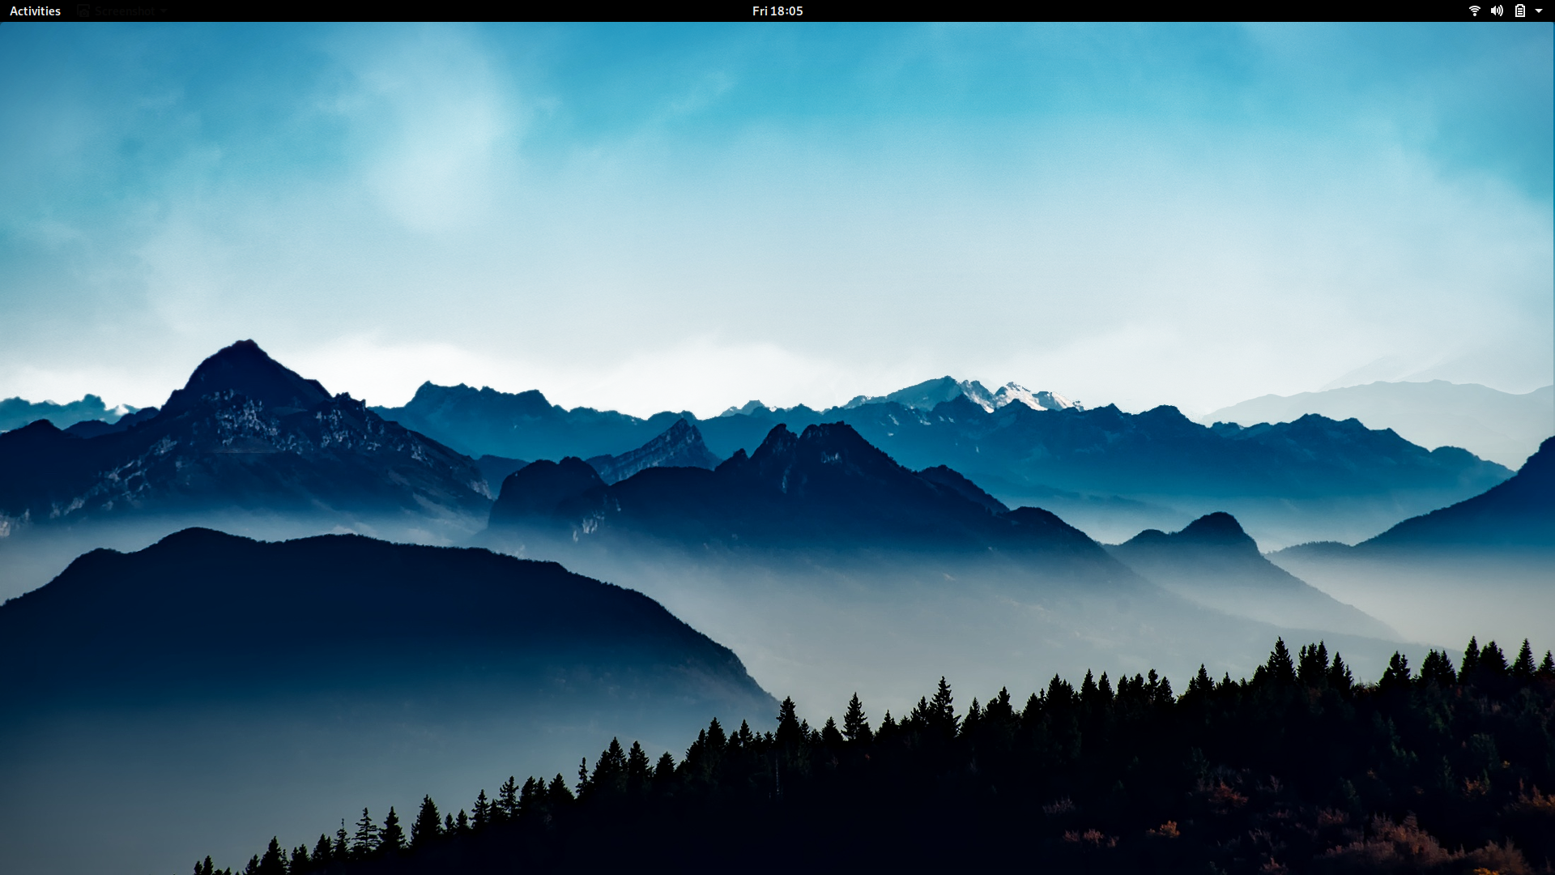Screen dimensions: 1555x875
Task: Select the camera icon beside Activities
Action: tap(83, 11)
